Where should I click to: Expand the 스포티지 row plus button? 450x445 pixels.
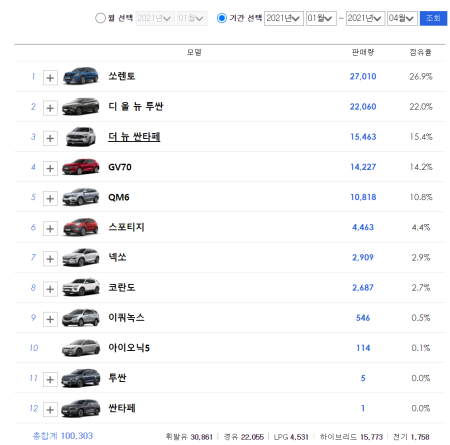tap(50, 228)
